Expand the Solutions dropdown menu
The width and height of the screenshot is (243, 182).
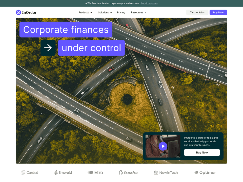pos(105,13)
